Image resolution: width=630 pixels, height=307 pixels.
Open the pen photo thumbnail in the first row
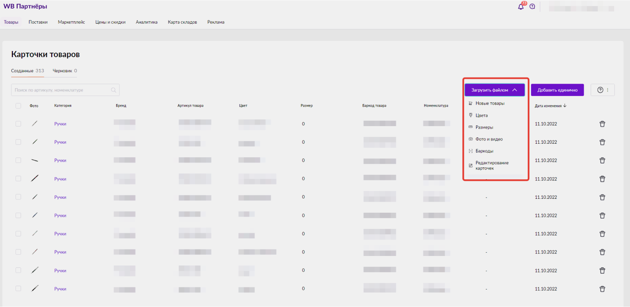(35, 124)
